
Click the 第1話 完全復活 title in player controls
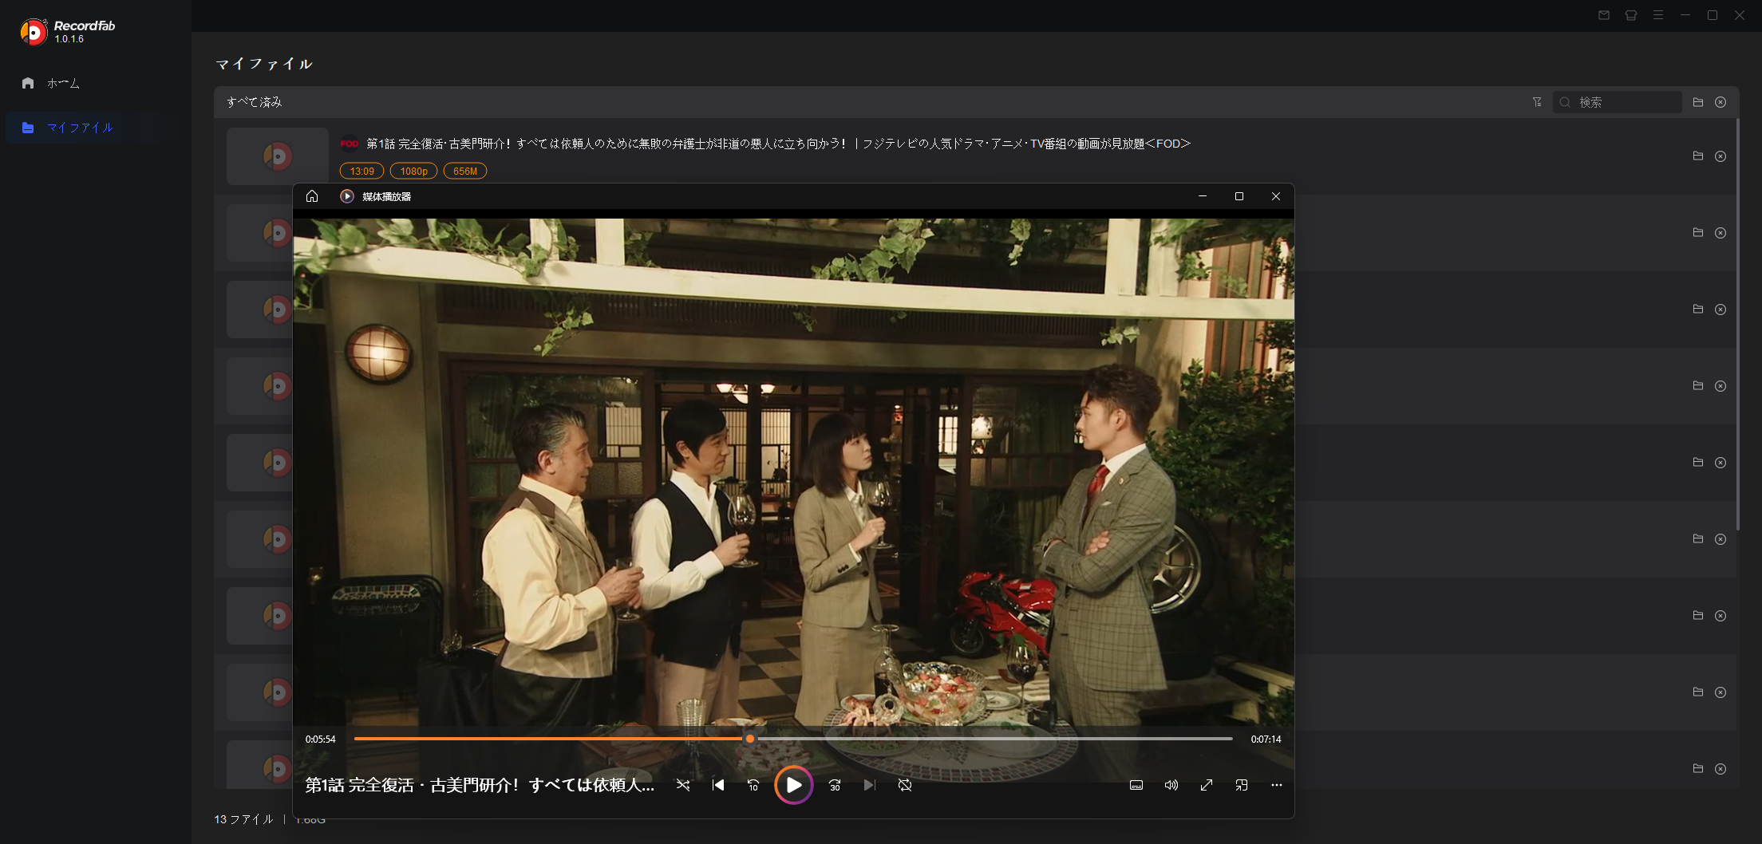[480, 785]
